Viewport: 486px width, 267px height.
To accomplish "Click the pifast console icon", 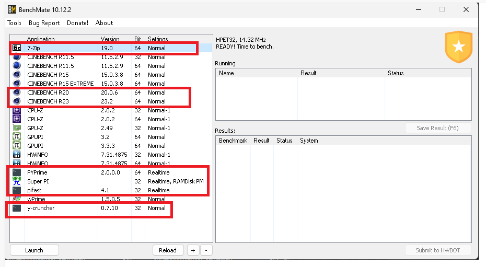I will (17, 190).
